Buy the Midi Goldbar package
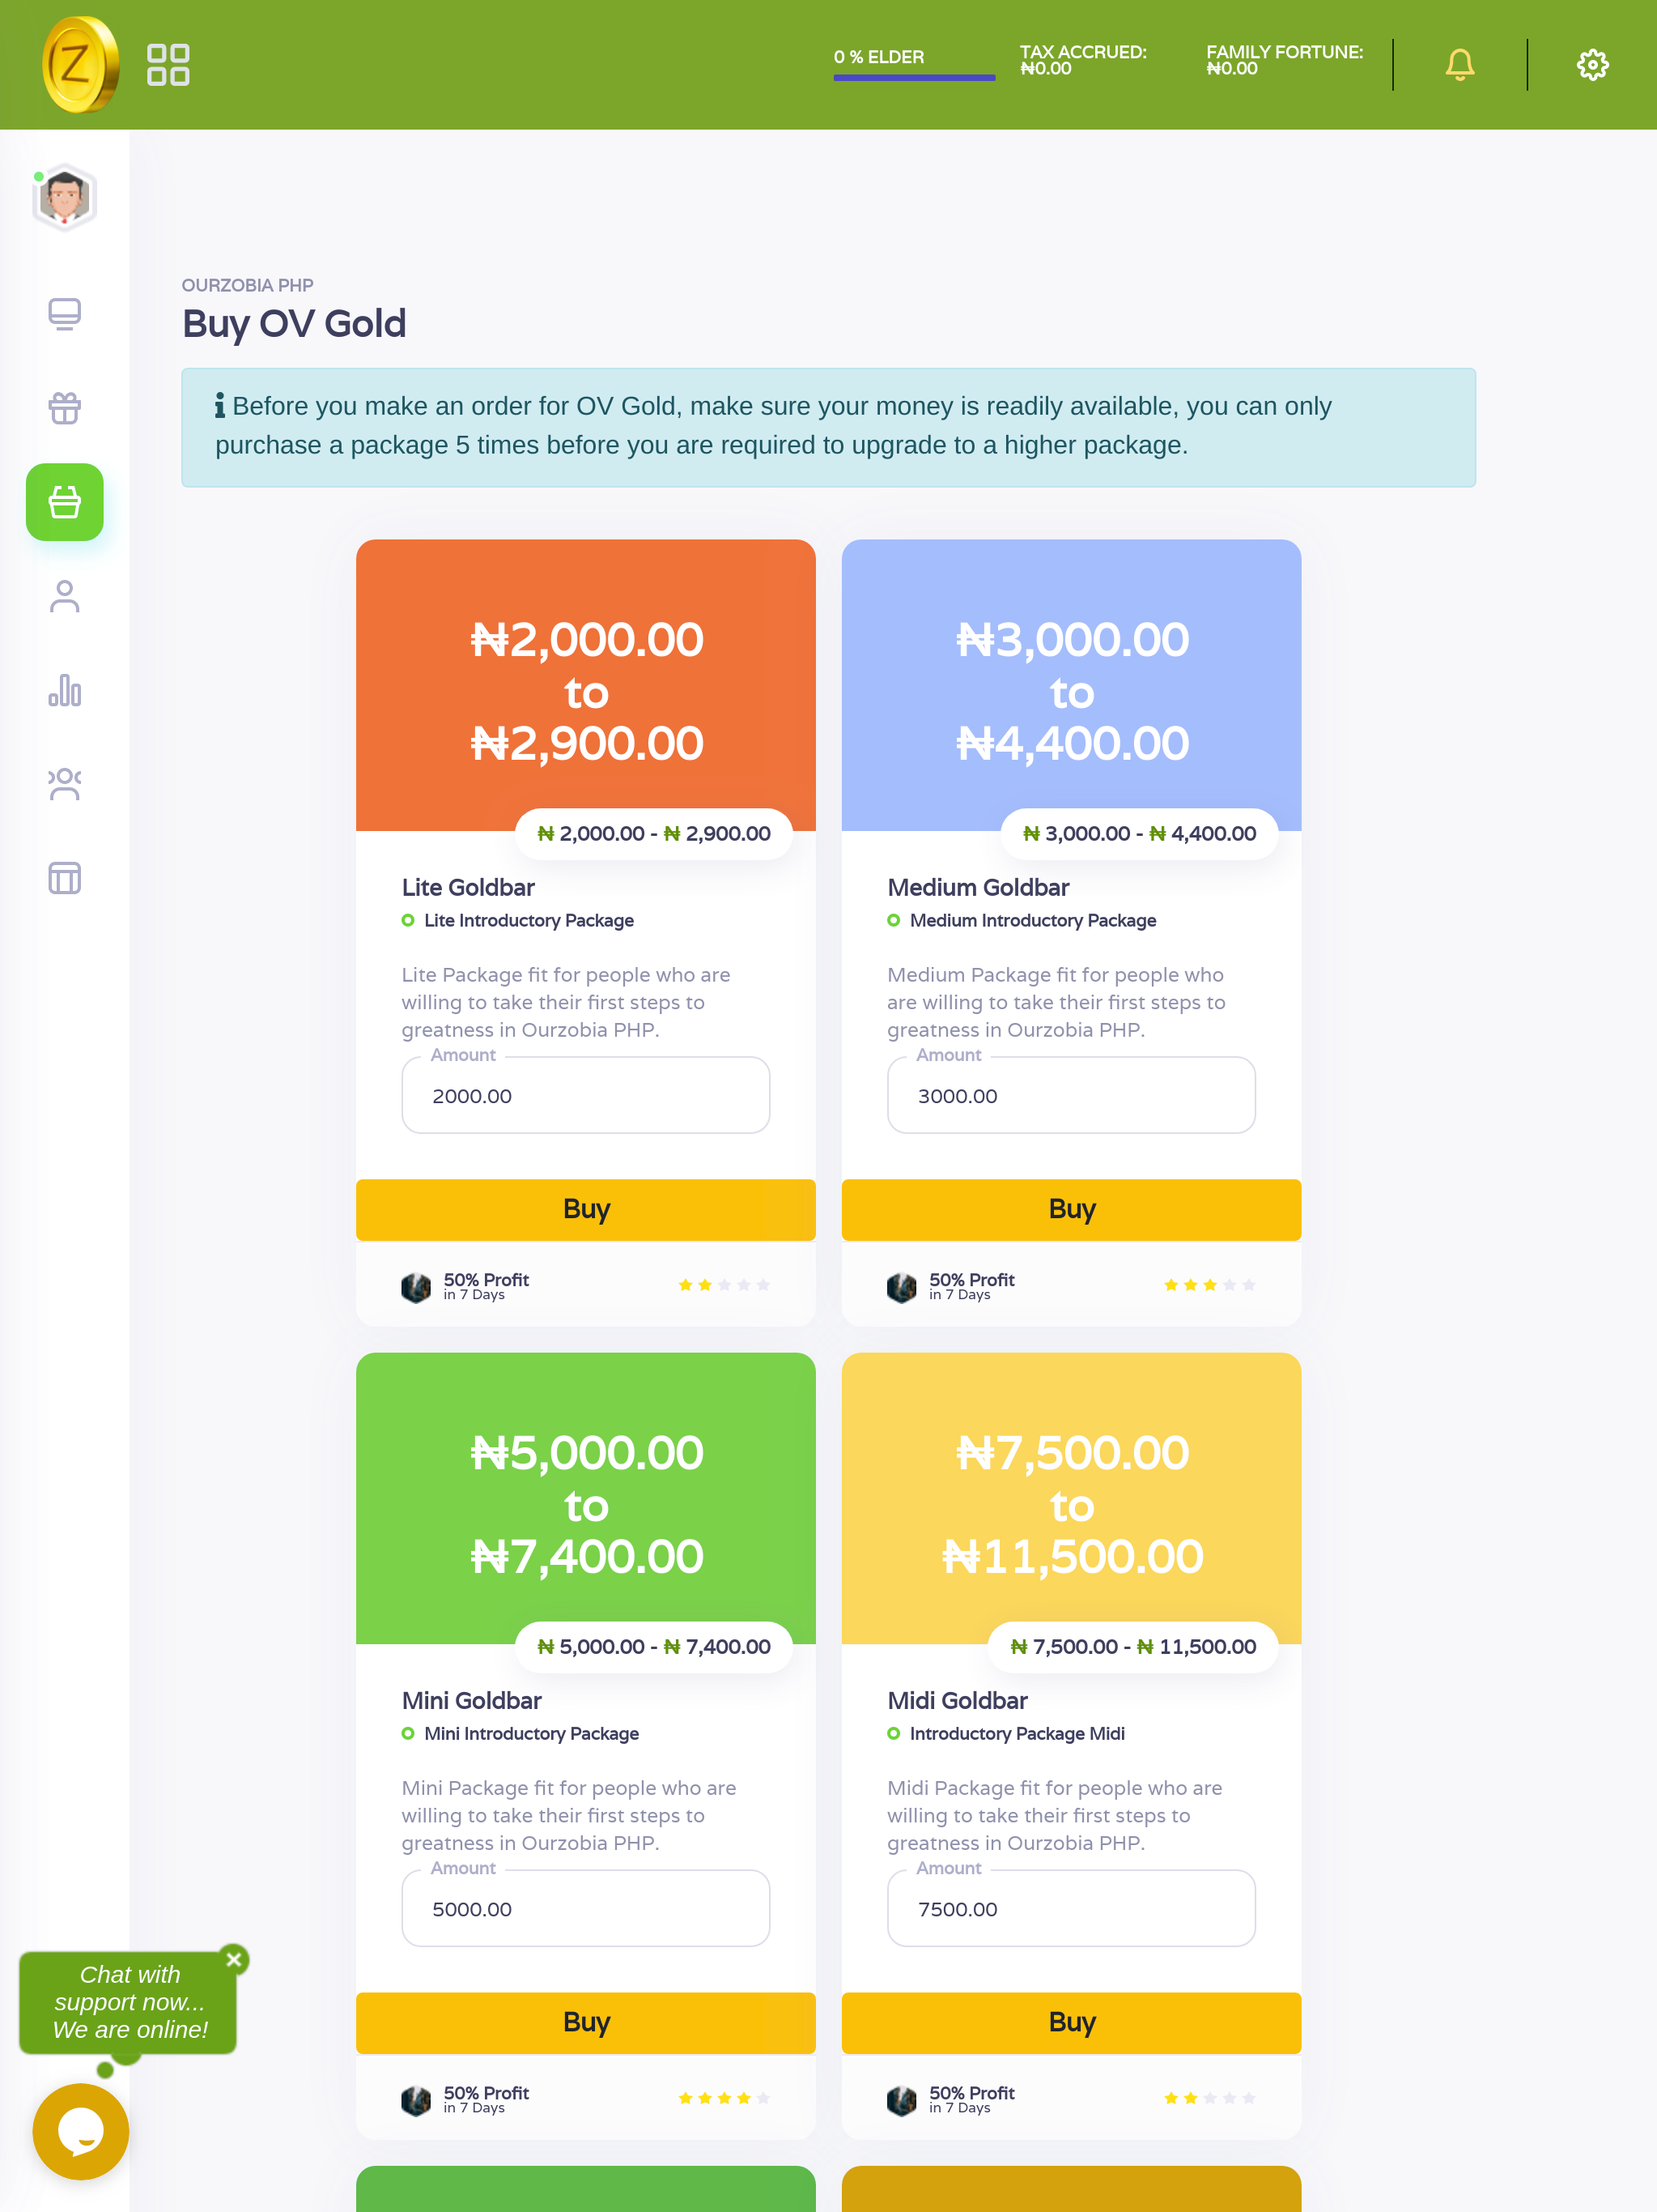1657x2212 pixels. click(1072, 2022)
